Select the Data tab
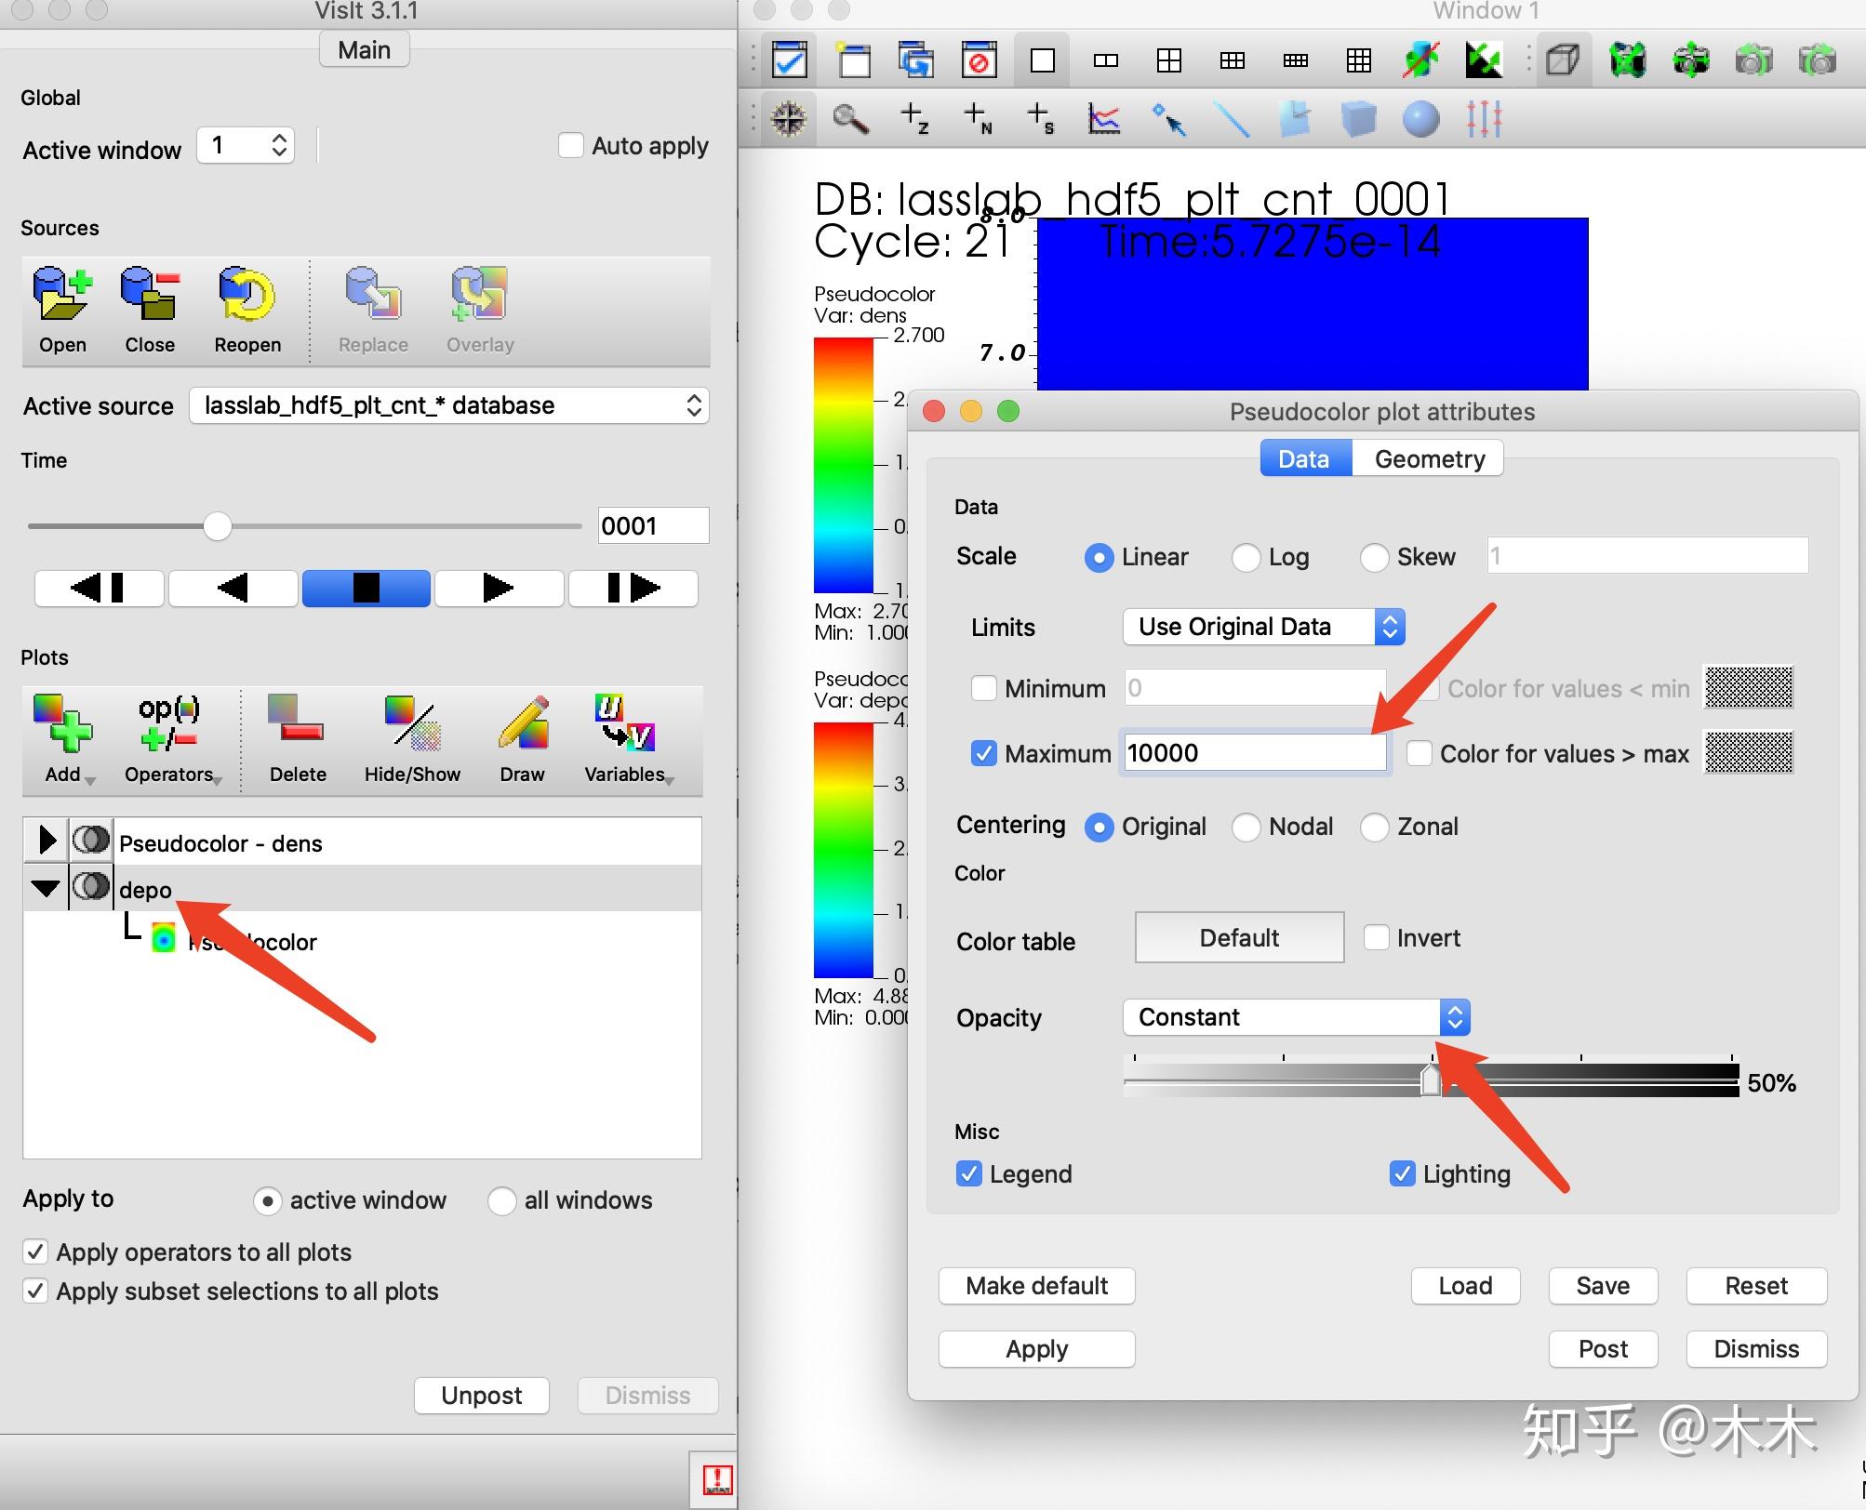 [1304, 458]
